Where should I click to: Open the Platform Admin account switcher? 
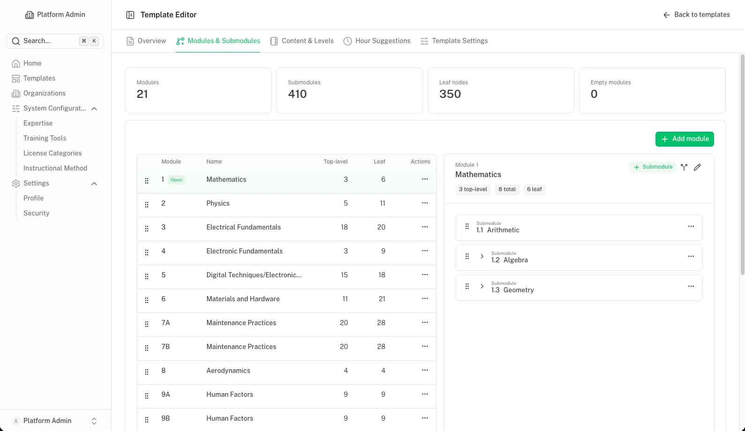55,421
